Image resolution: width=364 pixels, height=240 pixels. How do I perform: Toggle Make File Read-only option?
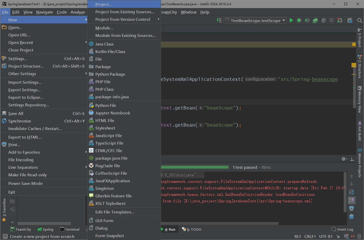click(44, 175)
